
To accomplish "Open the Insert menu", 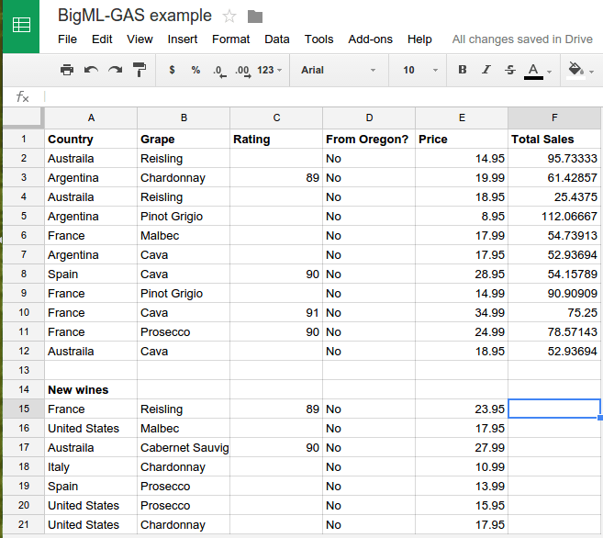I will [x=183, y=39].
